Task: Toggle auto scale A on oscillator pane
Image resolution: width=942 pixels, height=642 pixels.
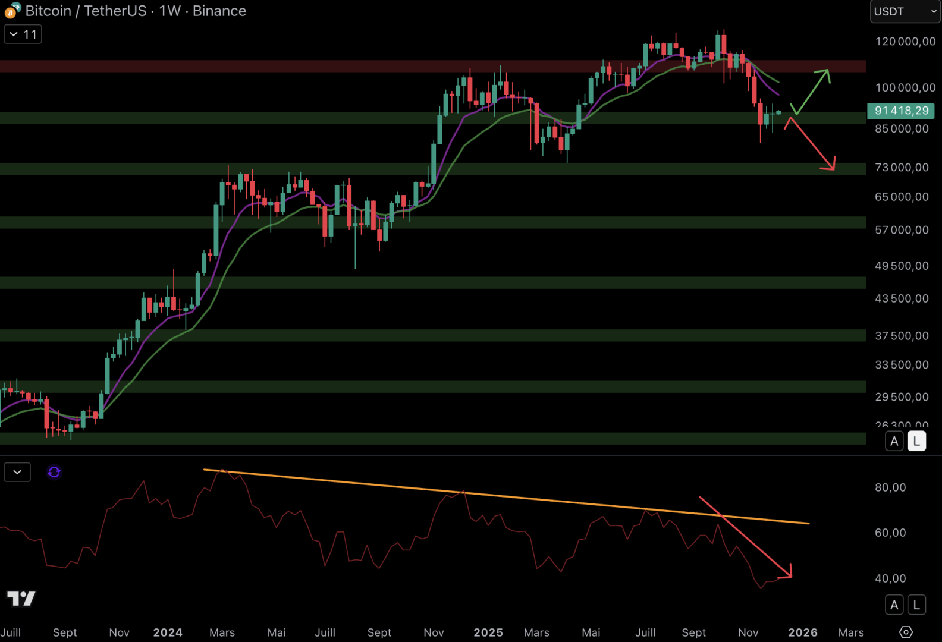Action: [894, 605]
